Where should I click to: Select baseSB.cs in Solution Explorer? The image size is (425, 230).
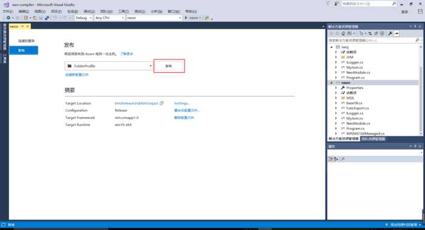pyautogui.click(x=354, y=103)
